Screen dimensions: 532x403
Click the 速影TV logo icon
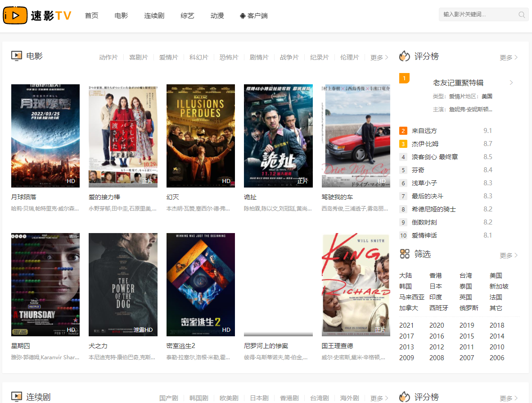[x=15, y=15]
